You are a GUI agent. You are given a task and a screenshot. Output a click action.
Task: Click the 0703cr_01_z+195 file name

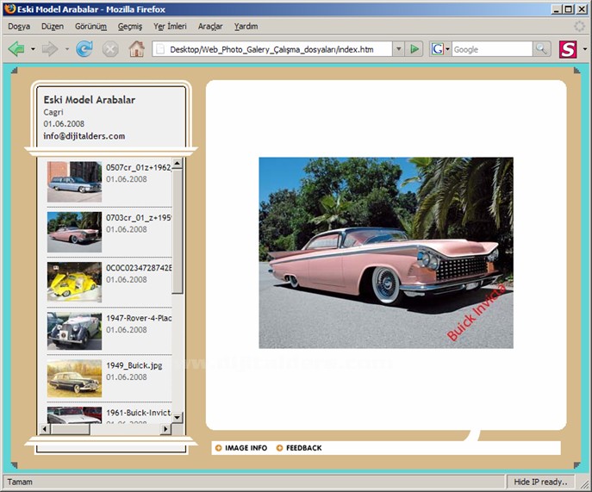139,218
